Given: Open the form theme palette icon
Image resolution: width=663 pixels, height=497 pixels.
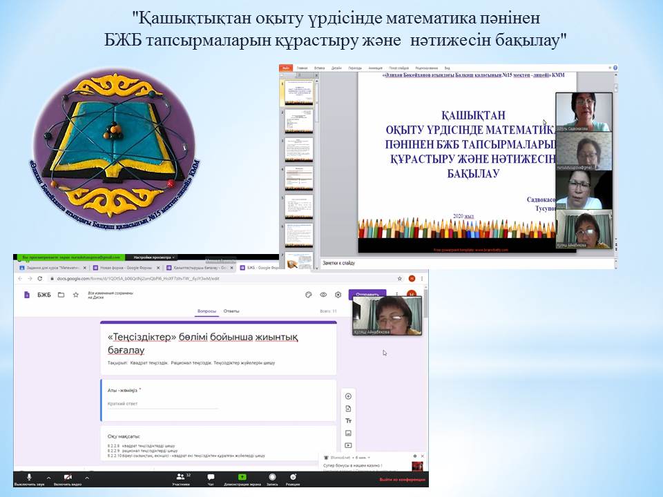Looking at the screenshot, I should (308, 295).
